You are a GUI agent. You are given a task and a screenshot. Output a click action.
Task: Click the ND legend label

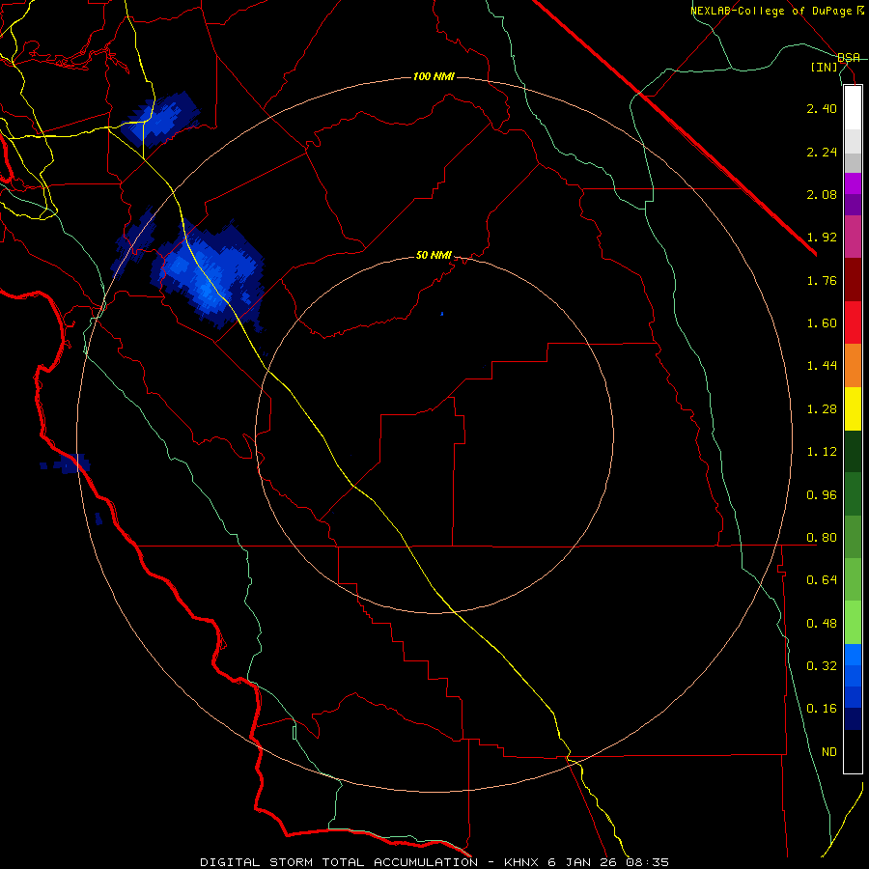tap(829, 752)
